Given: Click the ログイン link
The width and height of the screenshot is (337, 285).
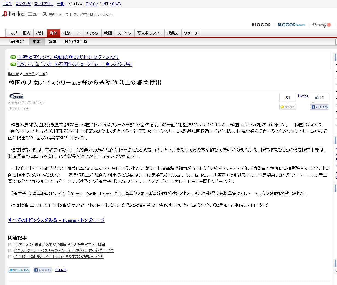Looking at the screenshot, I should coord(92,4).
